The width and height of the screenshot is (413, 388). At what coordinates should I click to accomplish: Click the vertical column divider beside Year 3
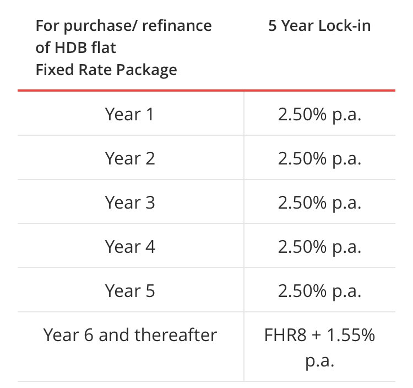244,203
